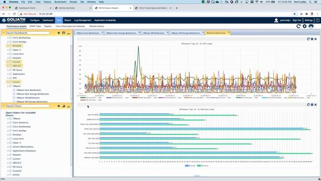The width and height of the screenshot is (321, 181).
Task: Open the gear settings icon beside the printer
Action: [x=304, y=26]
